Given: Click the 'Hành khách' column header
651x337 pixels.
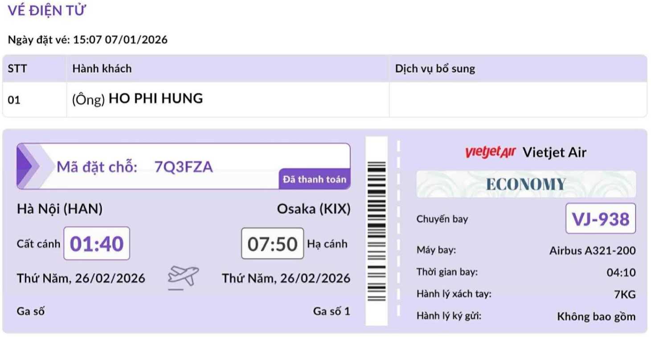Looking at the screenshot, I should pyautogui.click(x=102, y=69).
